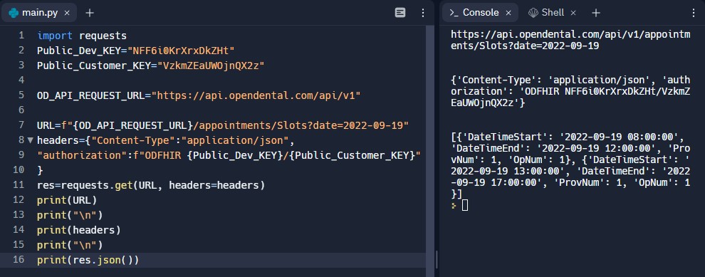
Task: Click the console prompt input cursor
Action: click(465, 206)
